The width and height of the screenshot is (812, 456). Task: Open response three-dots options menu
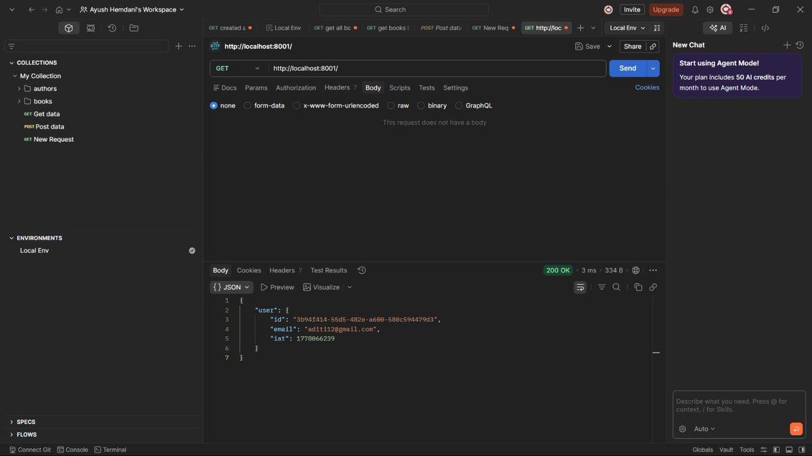tap(653, 270)
